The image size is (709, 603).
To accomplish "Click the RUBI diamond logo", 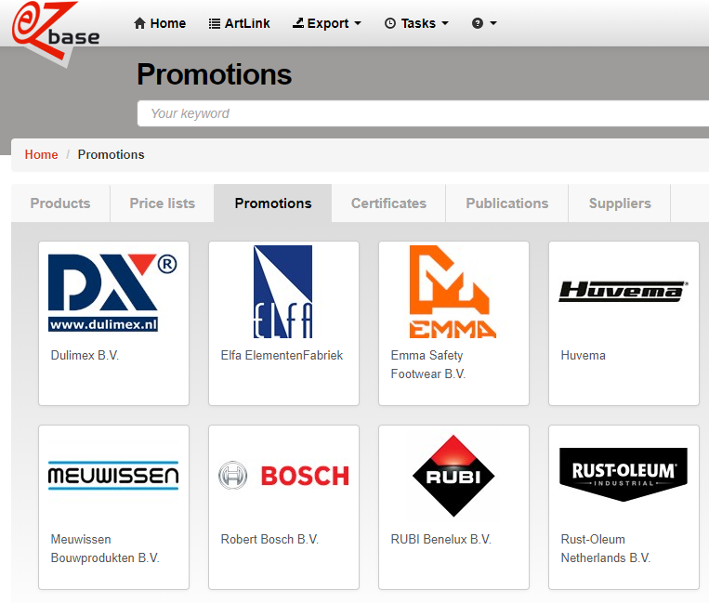I will tap(453, 476).
